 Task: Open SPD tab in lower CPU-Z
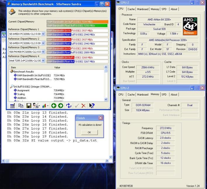click(164, 94)
